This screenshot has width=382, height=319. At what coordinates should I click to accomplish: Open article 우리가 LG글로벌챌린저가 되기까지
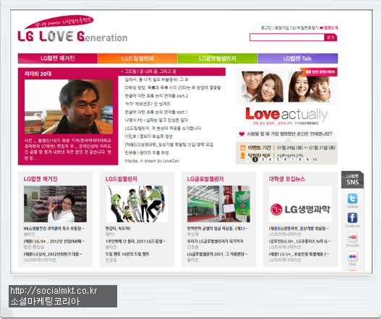215,241
